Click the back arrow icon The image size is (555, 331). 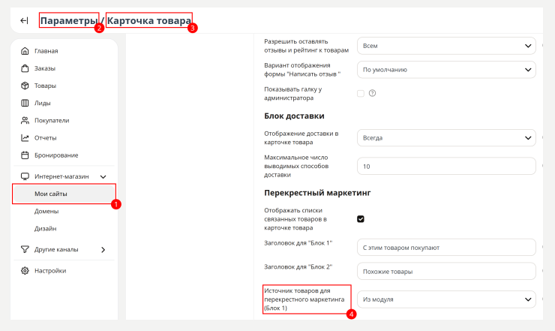[x=24, y=20]
